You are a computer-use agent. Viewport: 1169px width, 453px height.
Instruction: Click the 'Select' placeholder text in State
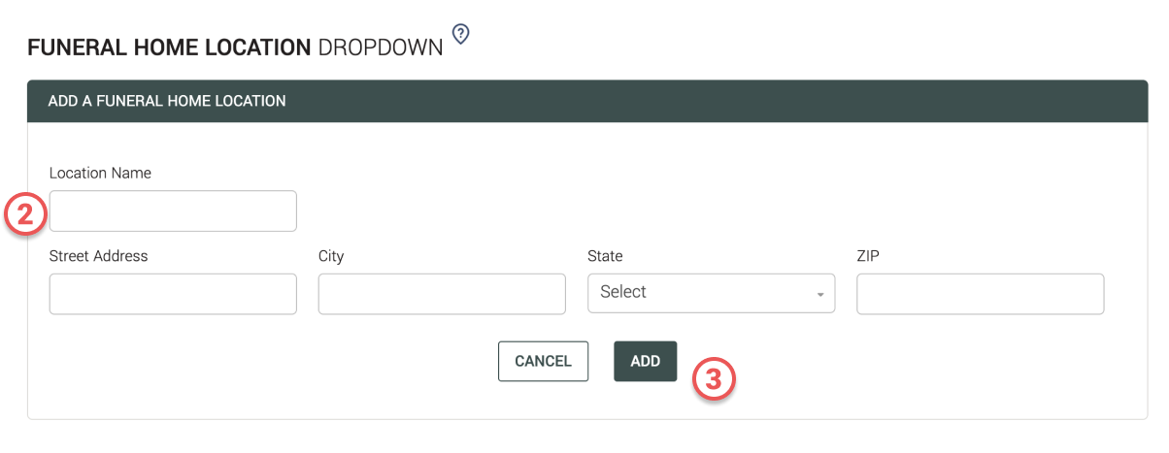tap(623, 292)
